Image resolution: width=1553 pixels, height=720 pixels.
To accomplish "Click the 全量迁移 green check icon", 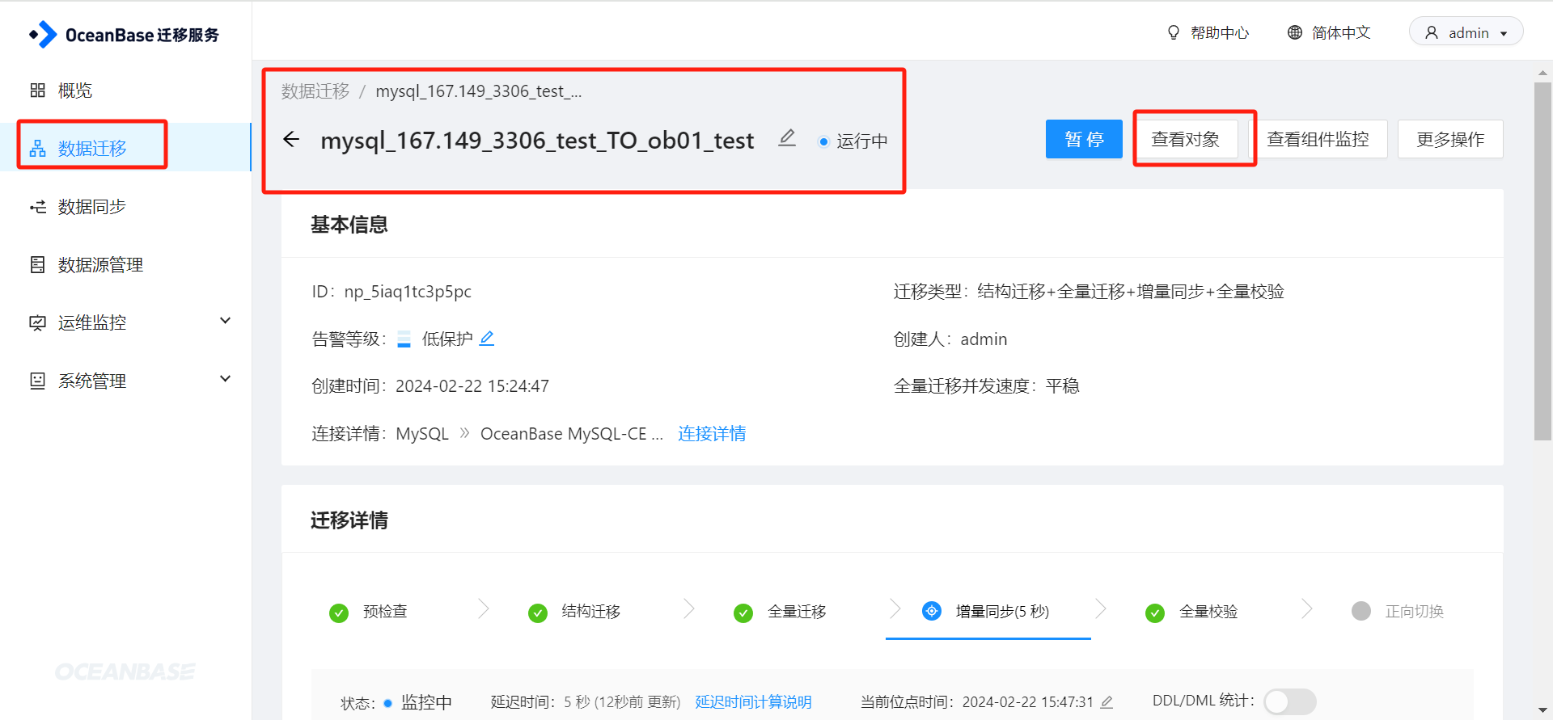I will pyautogui.click(x=743, y=613).
